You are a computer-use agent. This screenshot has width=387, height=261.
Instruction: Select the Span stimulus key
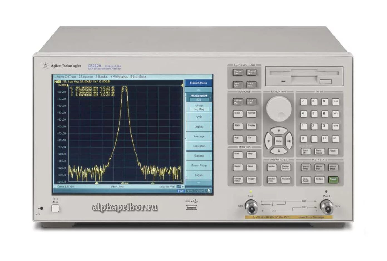click(252, 167)
